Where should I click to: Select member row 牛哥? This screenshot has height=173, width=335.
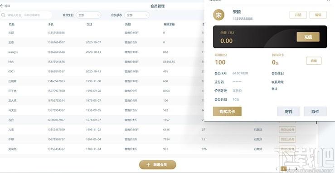(158, 140)
